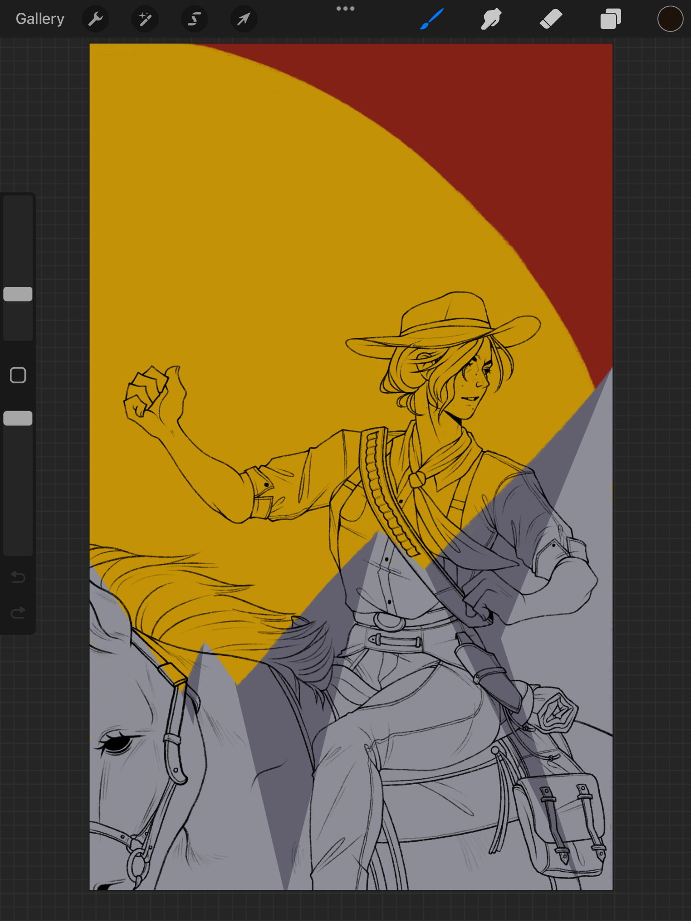Tap the three-dot menu at top center
This screenshot has width=691, height=921.
click(x=345, y=9)
